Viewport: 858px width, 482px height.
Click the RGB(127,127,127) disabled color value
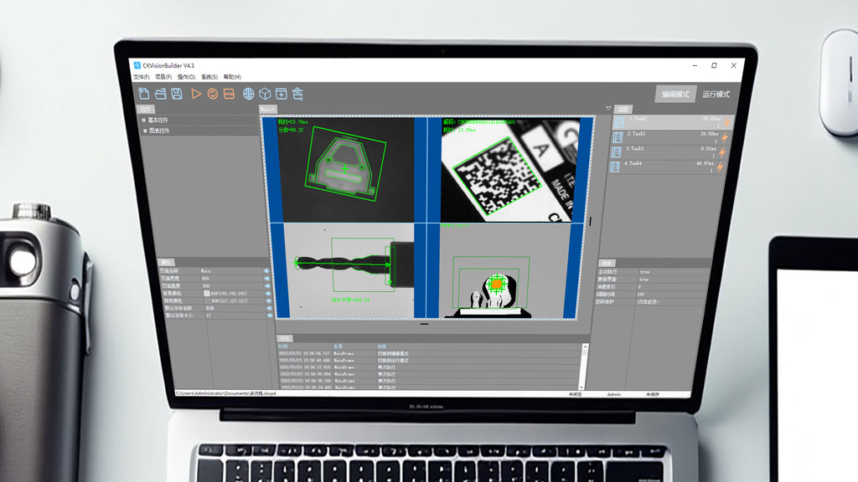(230, 301)
